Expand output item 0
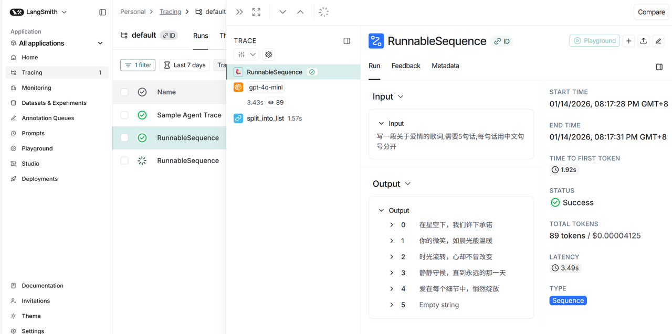 [392, 225]
